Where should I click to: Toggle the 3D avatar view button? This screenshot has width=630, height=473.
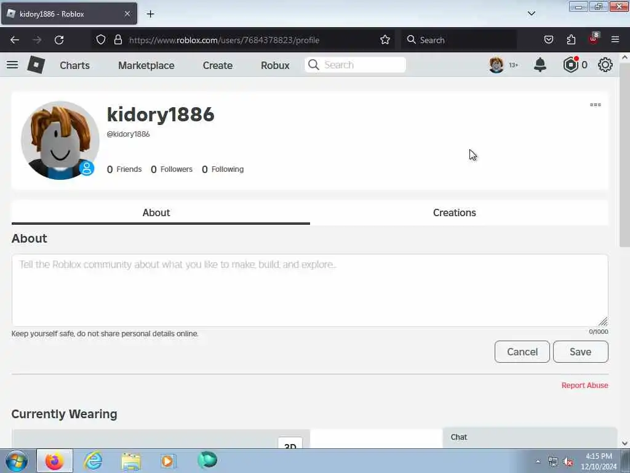click(x=290, y=444)
